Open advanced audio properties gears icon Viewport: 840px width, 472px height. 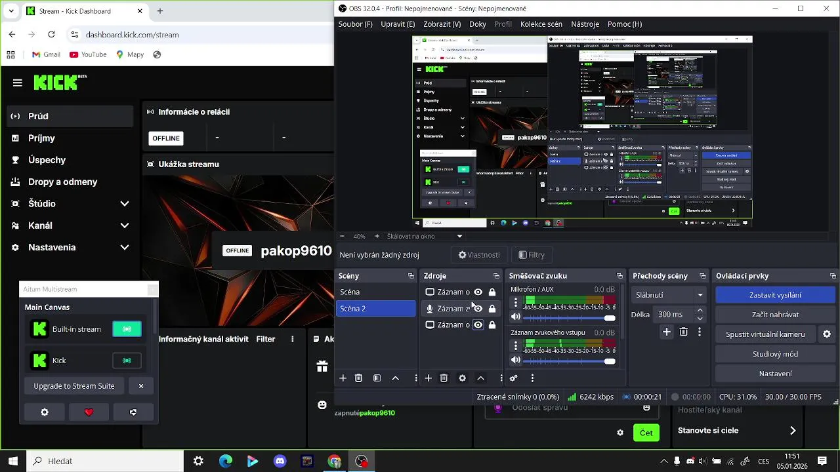pyautogui.click(x=514, y=378)
